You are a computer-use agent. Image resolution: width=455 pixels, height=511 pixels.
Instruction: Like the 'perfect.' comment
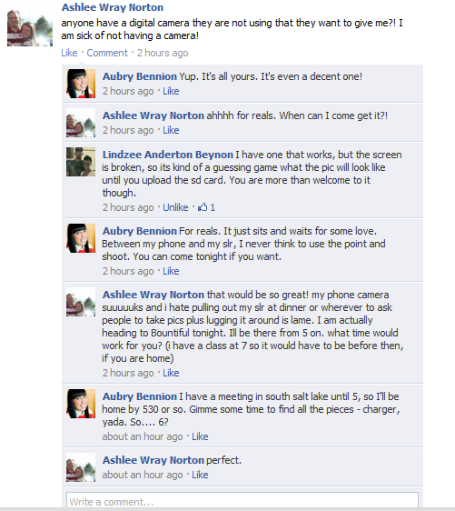pos(200,475)
